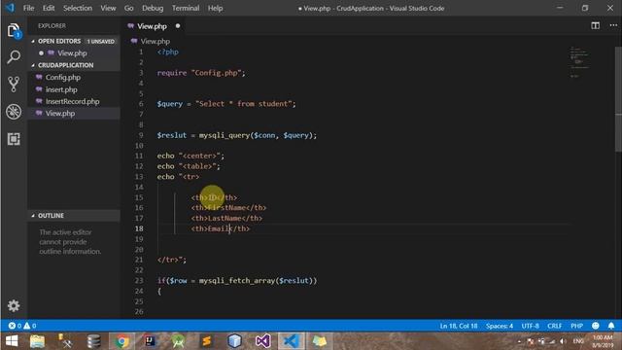Open the JetBrains IDE icon in taskbar
The width and height of the screenshot is (622, 350).
point(151,341)
